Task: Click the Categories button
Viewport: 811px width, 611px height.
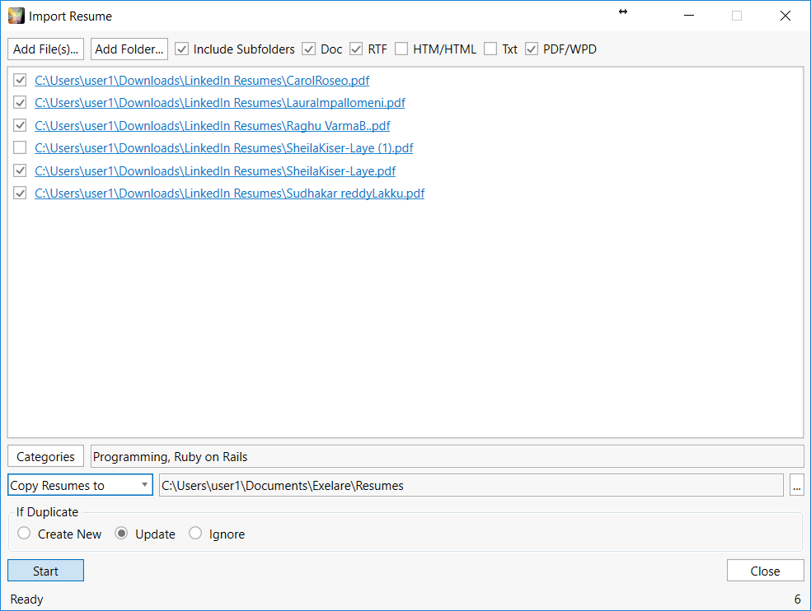Action: 45,456
